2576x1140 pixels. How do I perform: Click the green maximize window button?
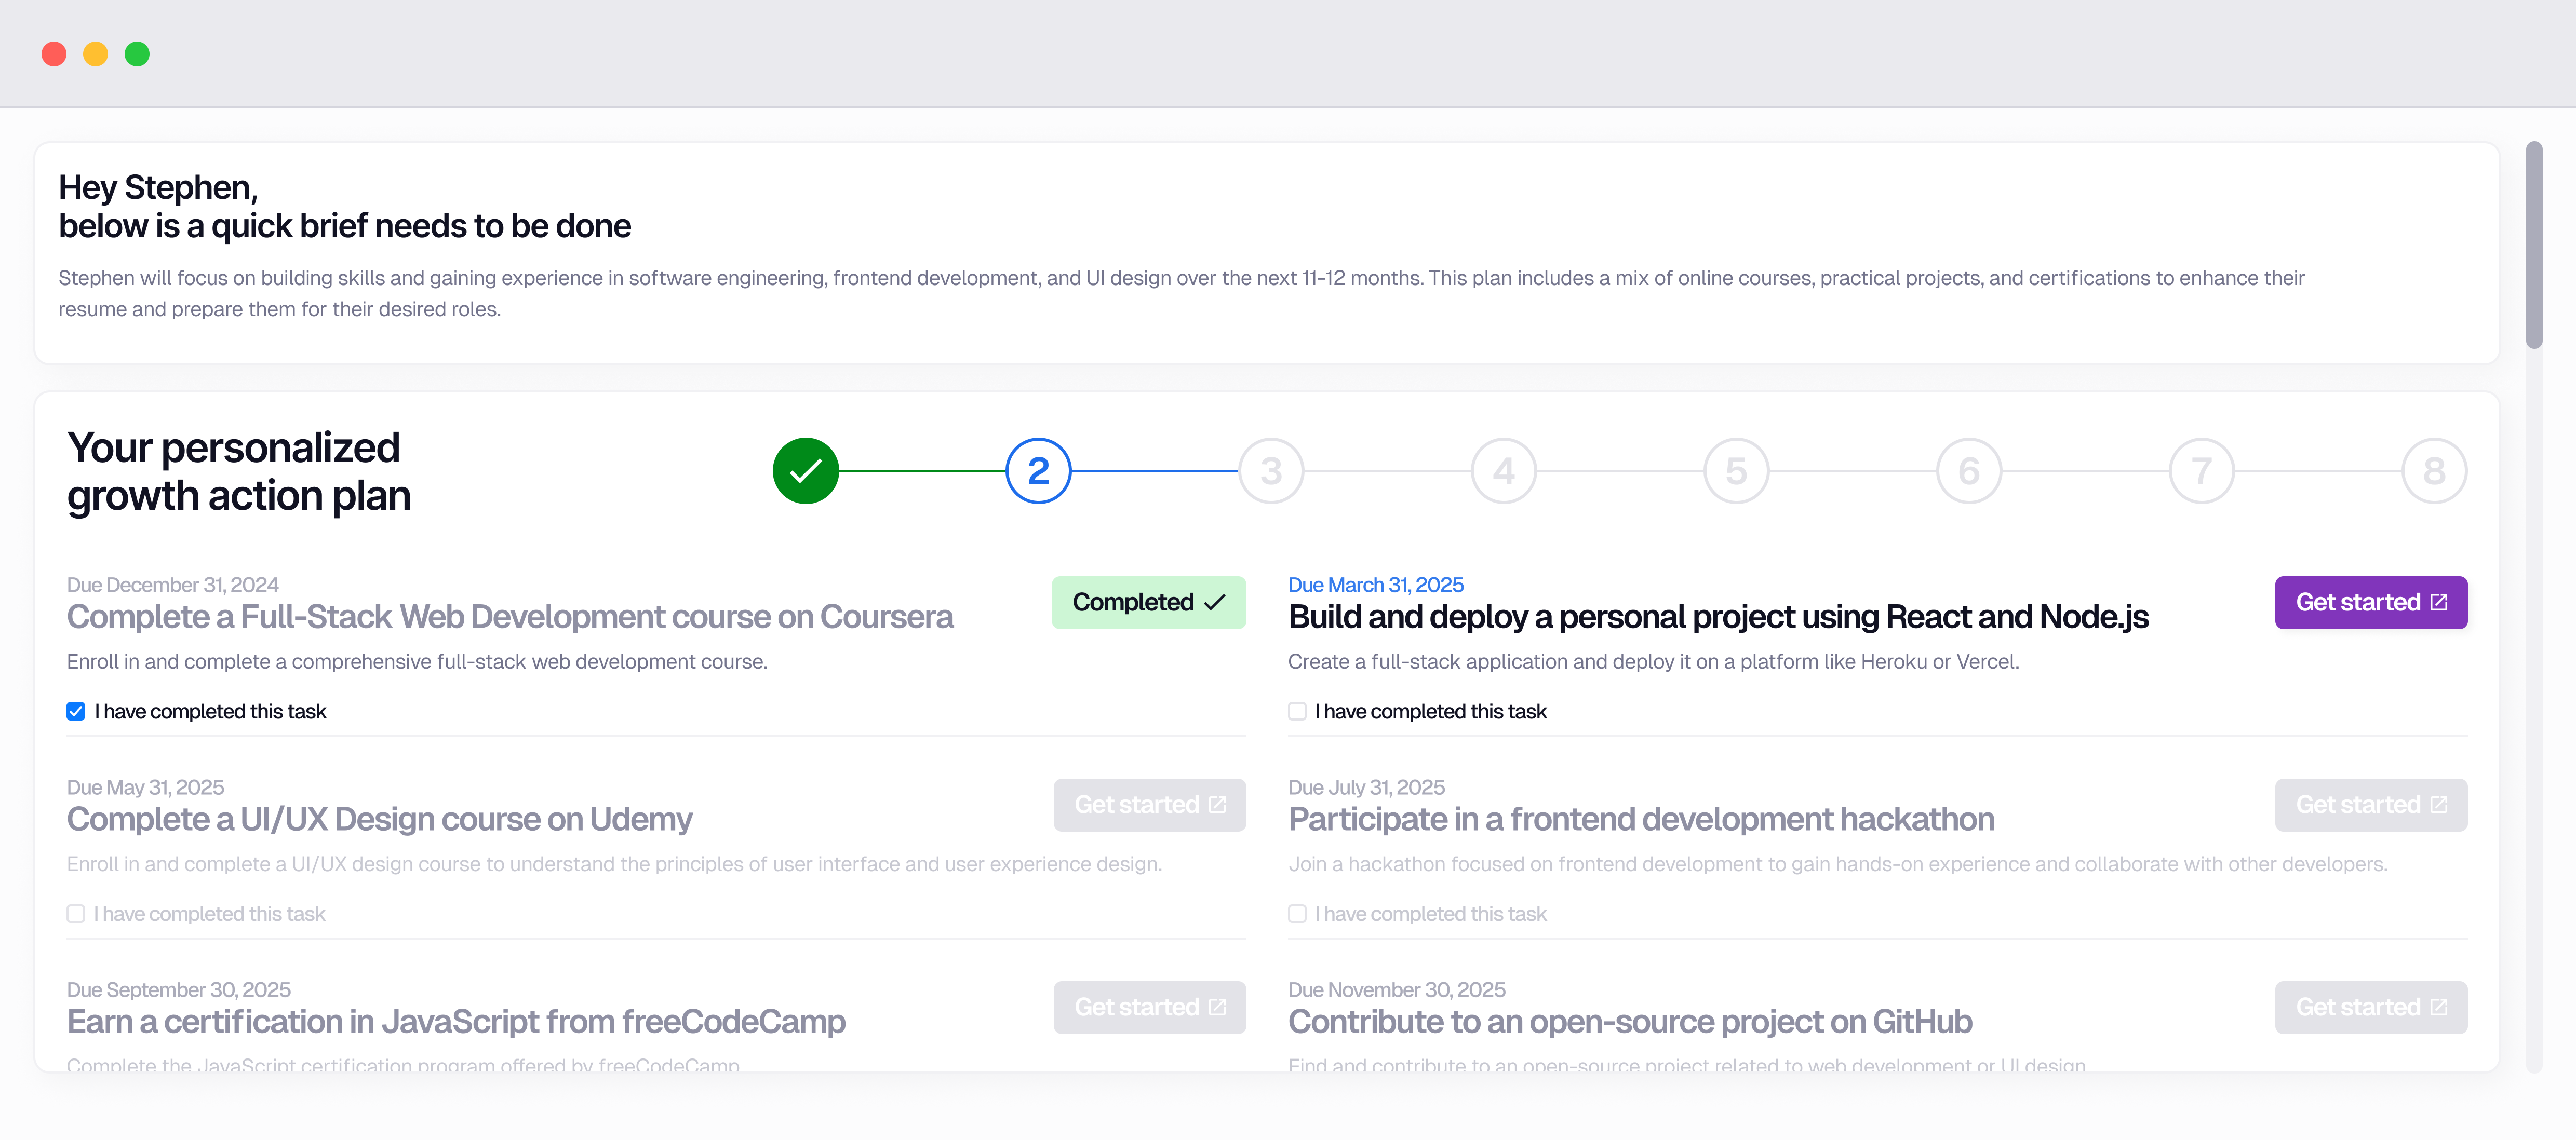click(x=137, y=54)
